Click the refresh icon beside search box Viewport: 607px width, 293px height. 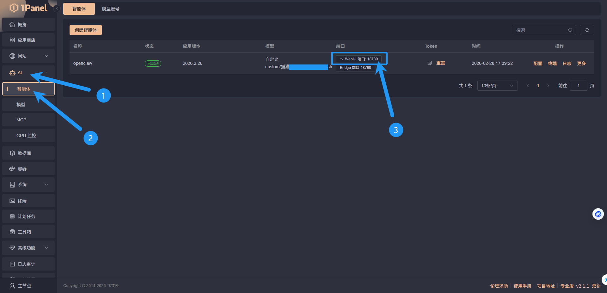tap(587, 30)
